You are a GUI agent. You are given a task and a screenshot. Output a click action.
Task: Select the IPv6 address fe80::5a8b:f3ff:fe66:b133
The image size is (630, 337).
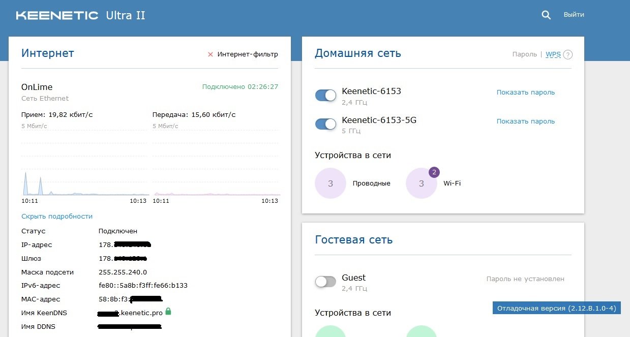point(143,286)
